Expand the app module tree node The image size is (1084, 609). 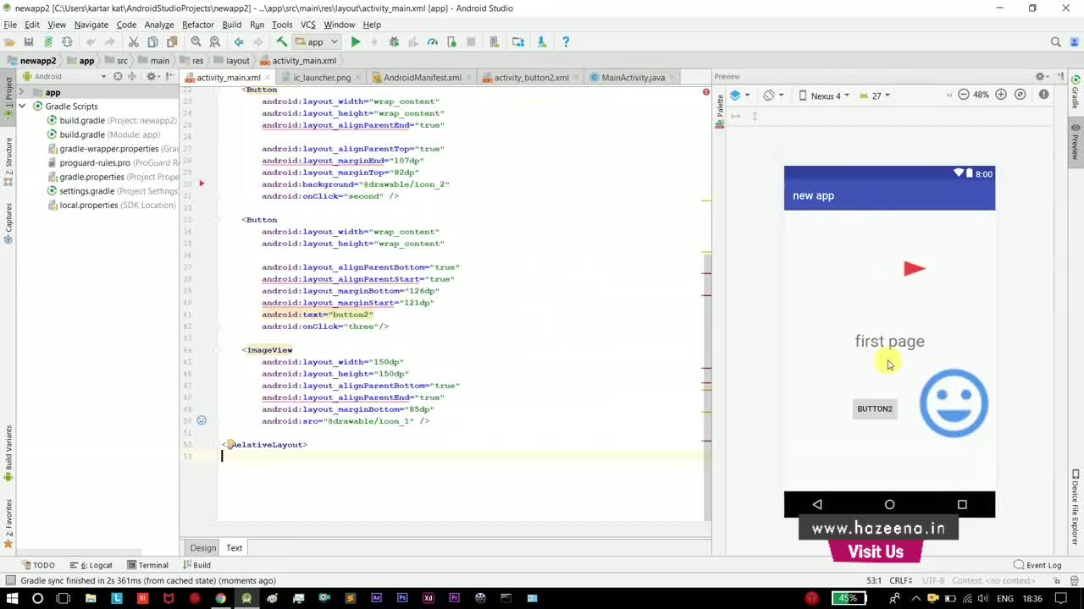[x=24, y=92]
